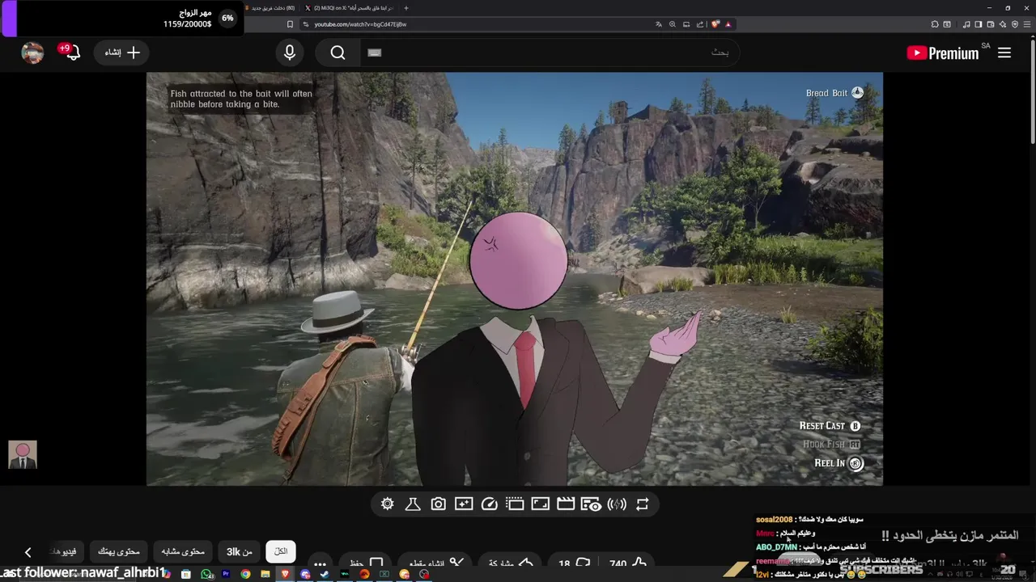Take a screenshot with camera icon

(x=438, y=504)
